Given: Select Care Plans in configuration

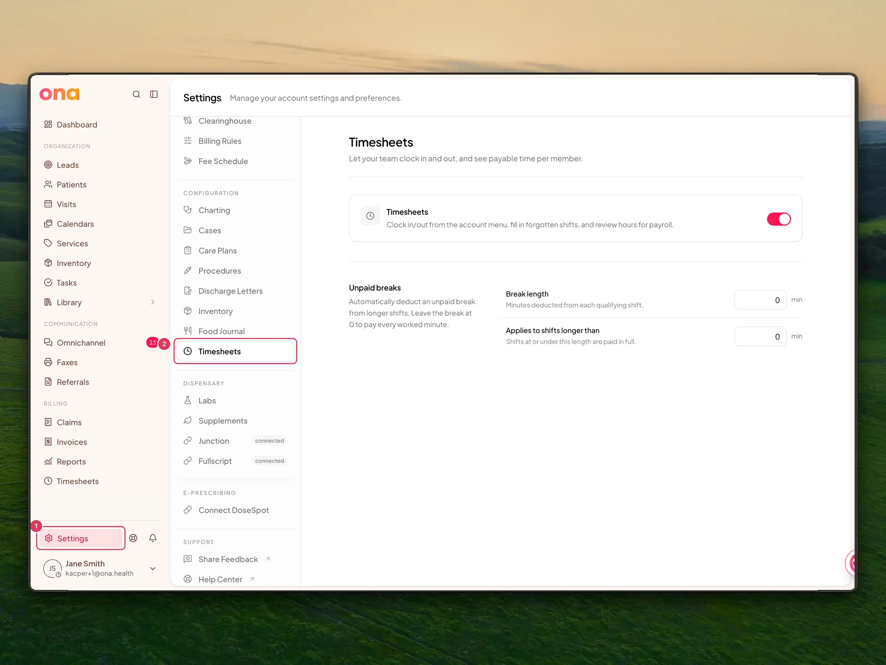Looking at the screenshot, I should click(x=236, y=250).
